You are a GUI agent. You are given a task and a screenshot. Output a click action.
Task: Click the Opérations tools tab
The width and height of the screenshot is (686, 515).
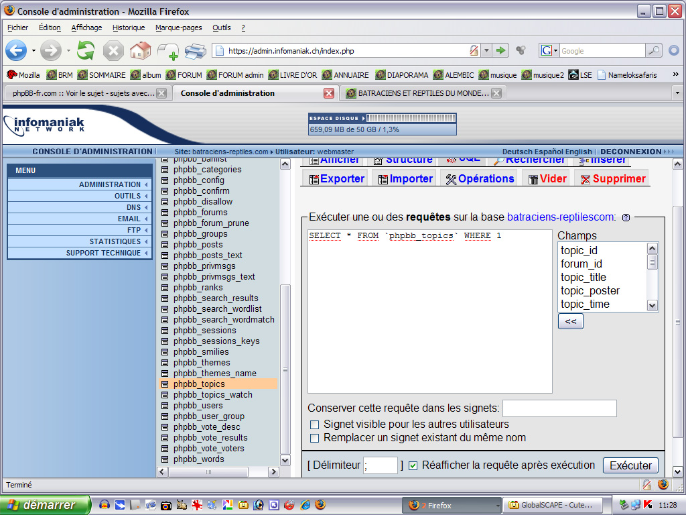[479, 178]
